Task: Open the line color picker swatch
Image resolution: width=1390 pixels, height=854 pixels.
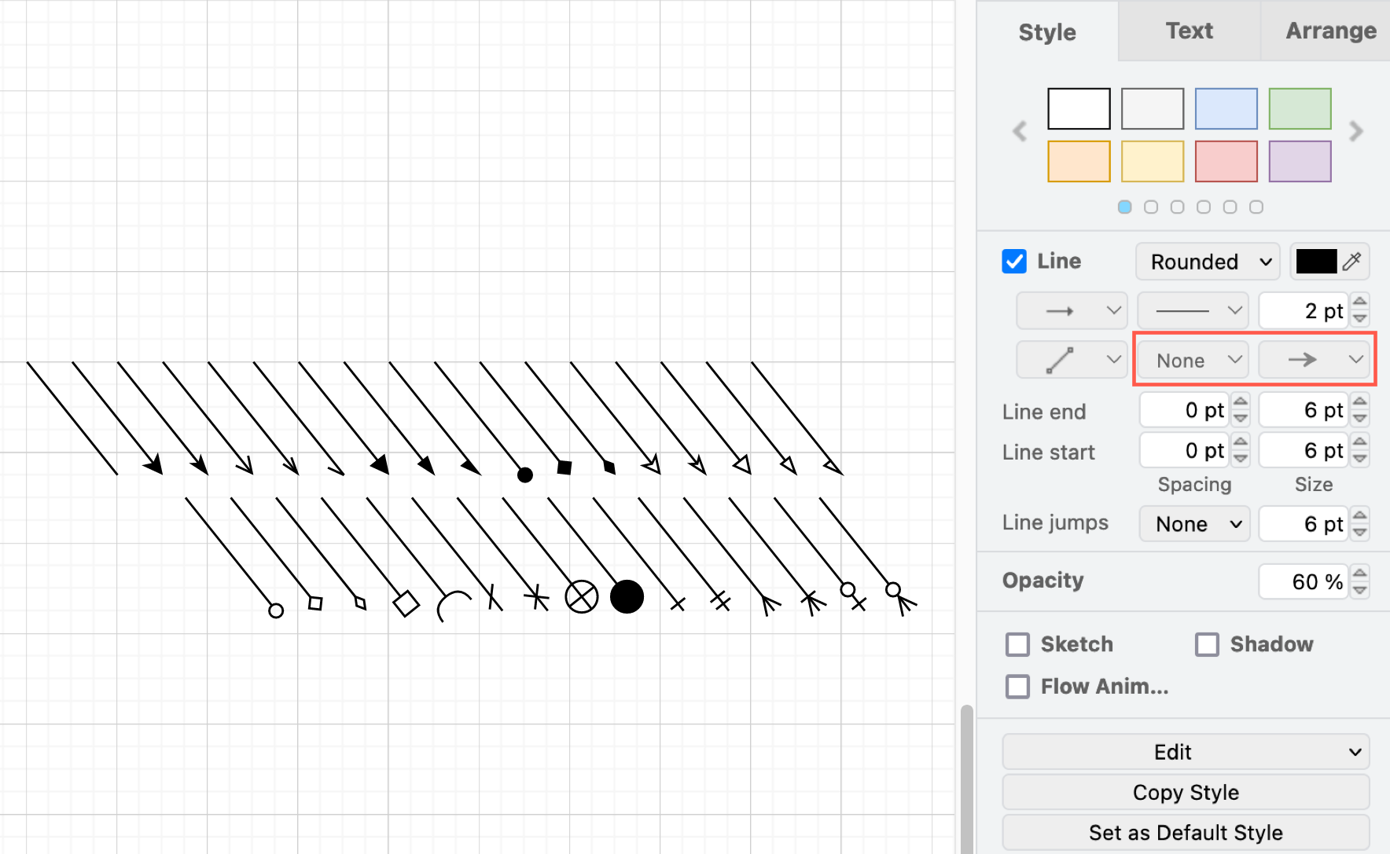Action: click(x=1317, y=262)
